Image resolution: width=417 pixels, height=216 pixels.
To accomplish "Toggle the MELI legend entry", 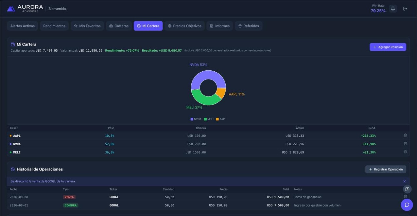I will (209, 119).
